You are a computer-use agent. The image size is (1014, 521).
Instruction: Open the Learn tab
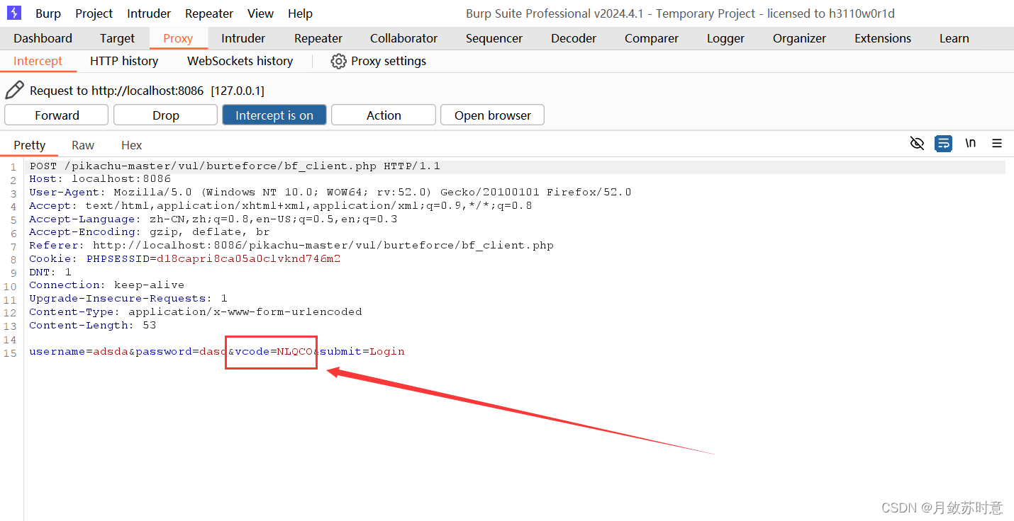954,38
